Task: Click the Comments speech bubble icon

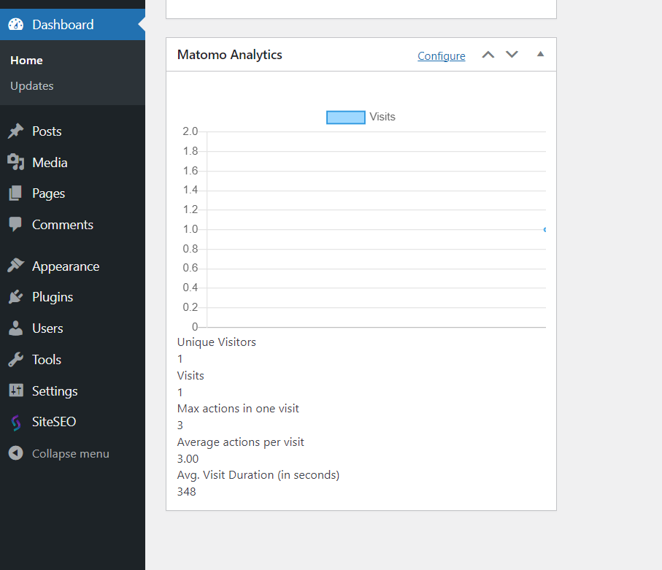Action: (x=15, y=224)
